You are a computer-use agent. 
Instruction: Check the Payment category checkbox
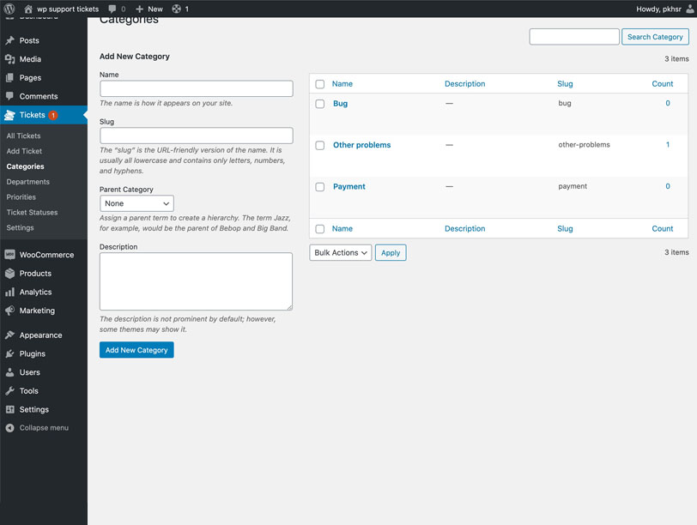[x=319, y=187]
